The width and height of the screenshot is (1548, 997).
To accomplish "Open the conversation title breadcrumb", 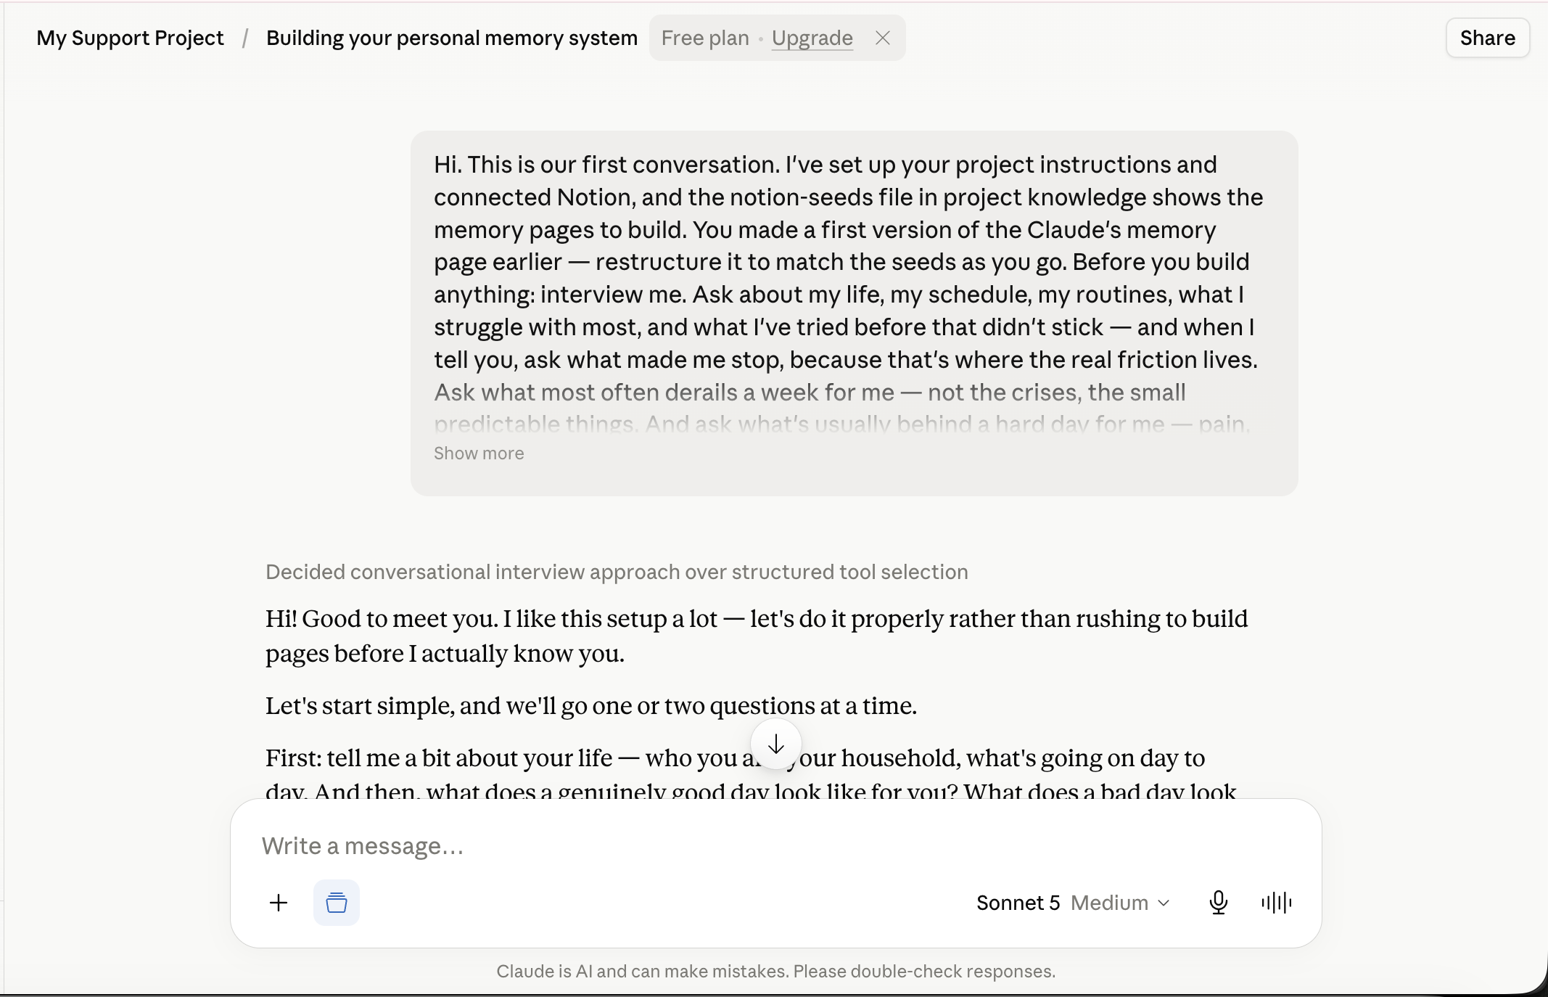I will [452, 38].
